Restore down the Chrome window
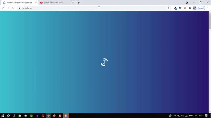The width and height of the screenshot is (211, 118). pos(200,2)
